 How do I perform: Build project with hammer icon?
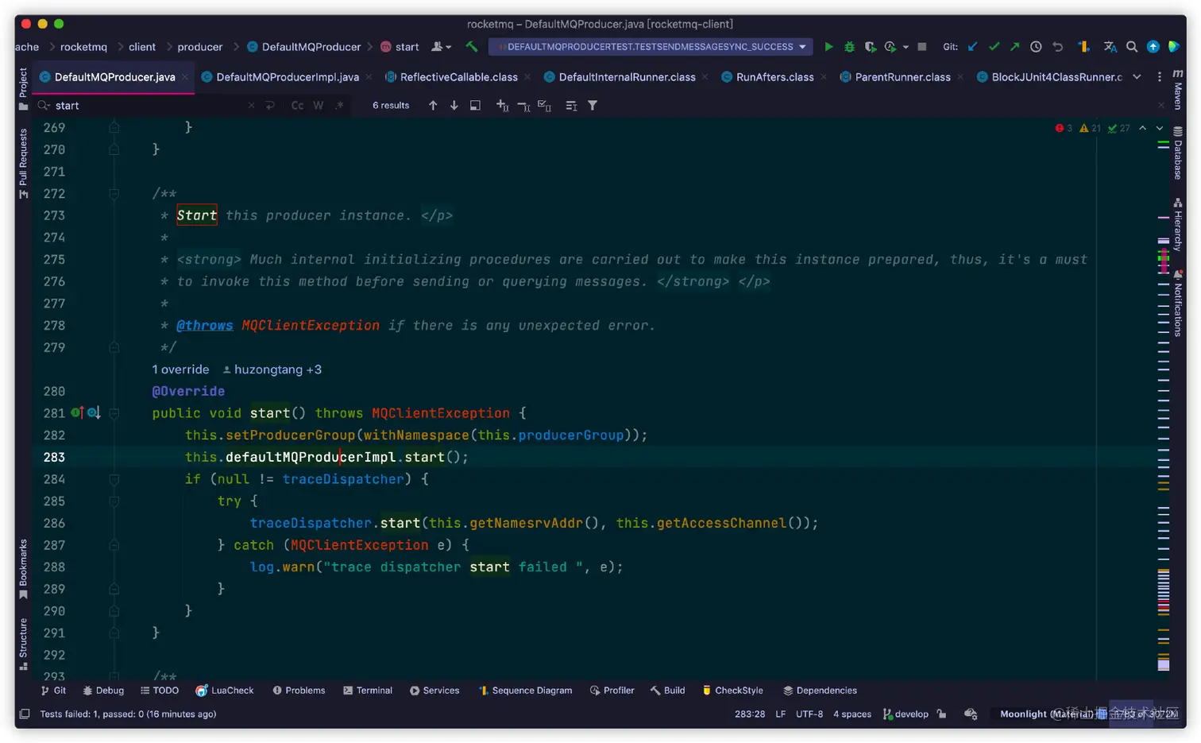[472, 47]
